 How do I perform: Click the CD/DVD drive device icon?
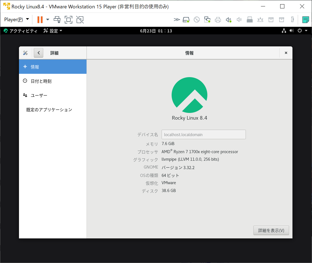click(196, 20)
